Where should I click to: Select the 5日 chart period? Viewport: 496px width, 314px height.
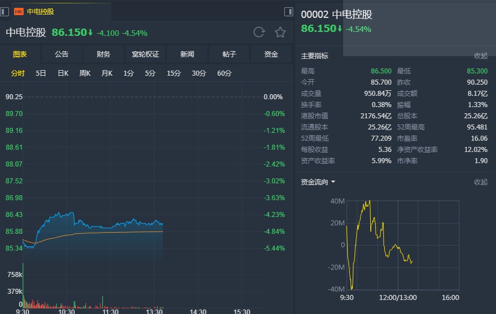[41, 73]
